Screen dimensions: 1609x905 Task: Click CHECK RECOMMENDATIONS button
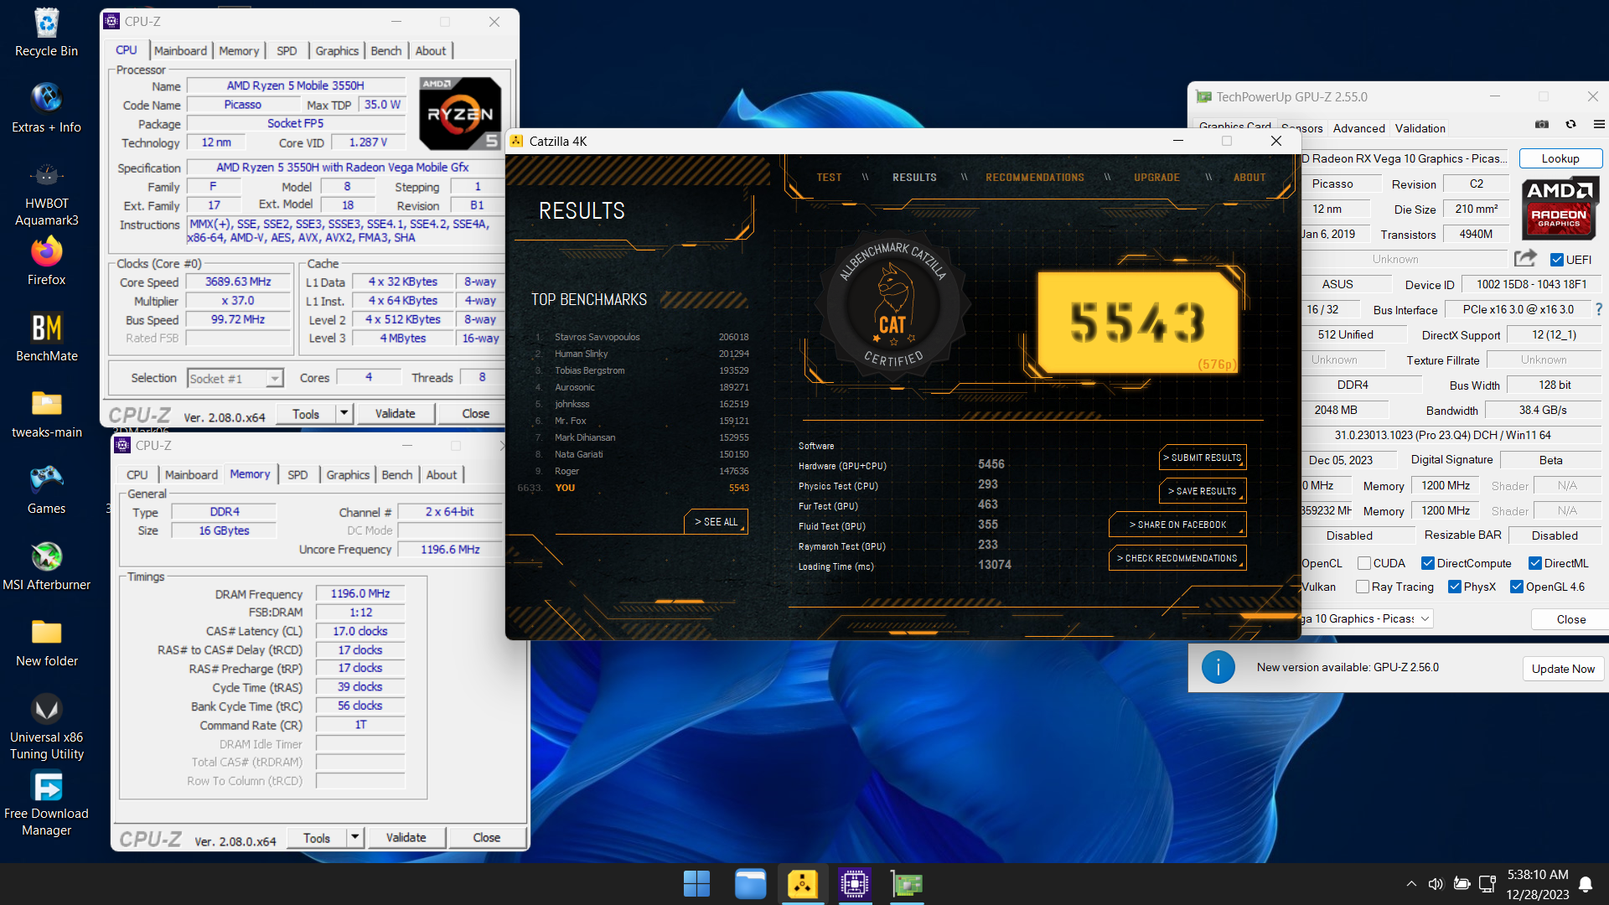click(x=1177, y=558)
